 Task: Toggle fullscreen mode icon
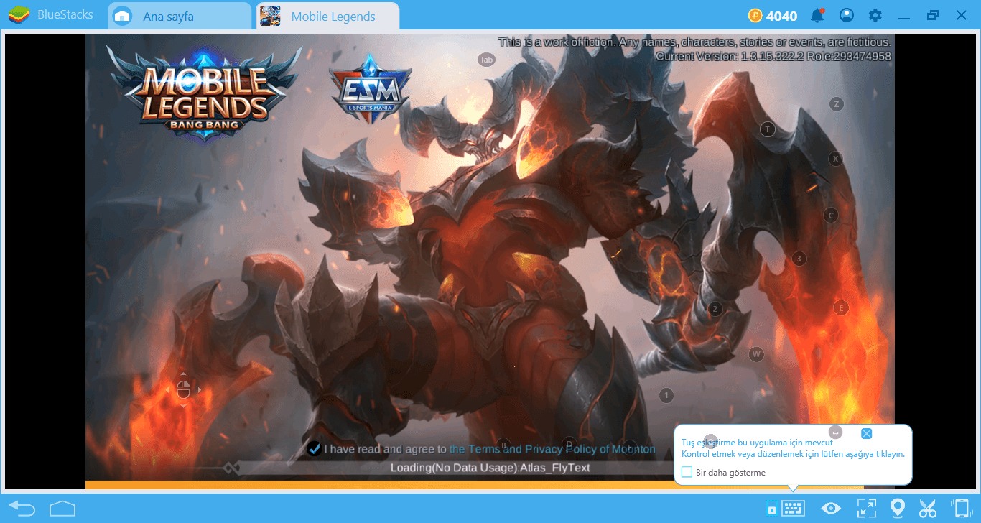point(866,509)
